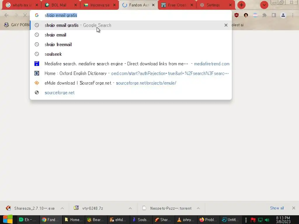299x224 pixels.
Task: Click the Mediafire favicon in suggestions
Action: 37,64
